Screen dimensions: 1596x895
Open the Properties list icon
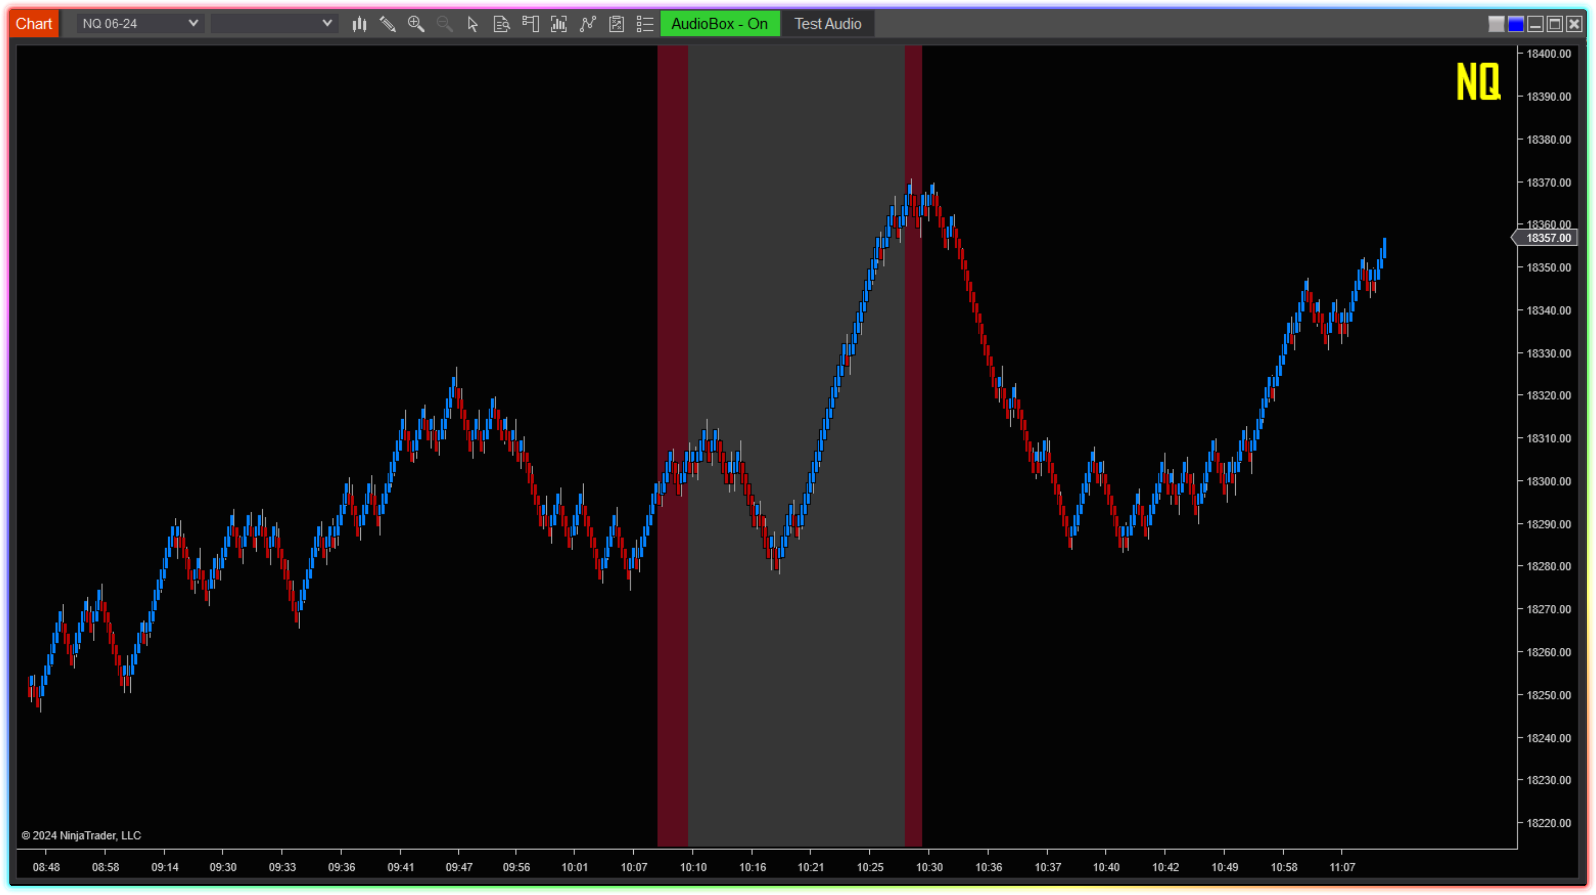[645, 24]
